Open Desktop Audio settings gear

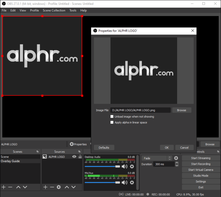click(x=132, y=167)
